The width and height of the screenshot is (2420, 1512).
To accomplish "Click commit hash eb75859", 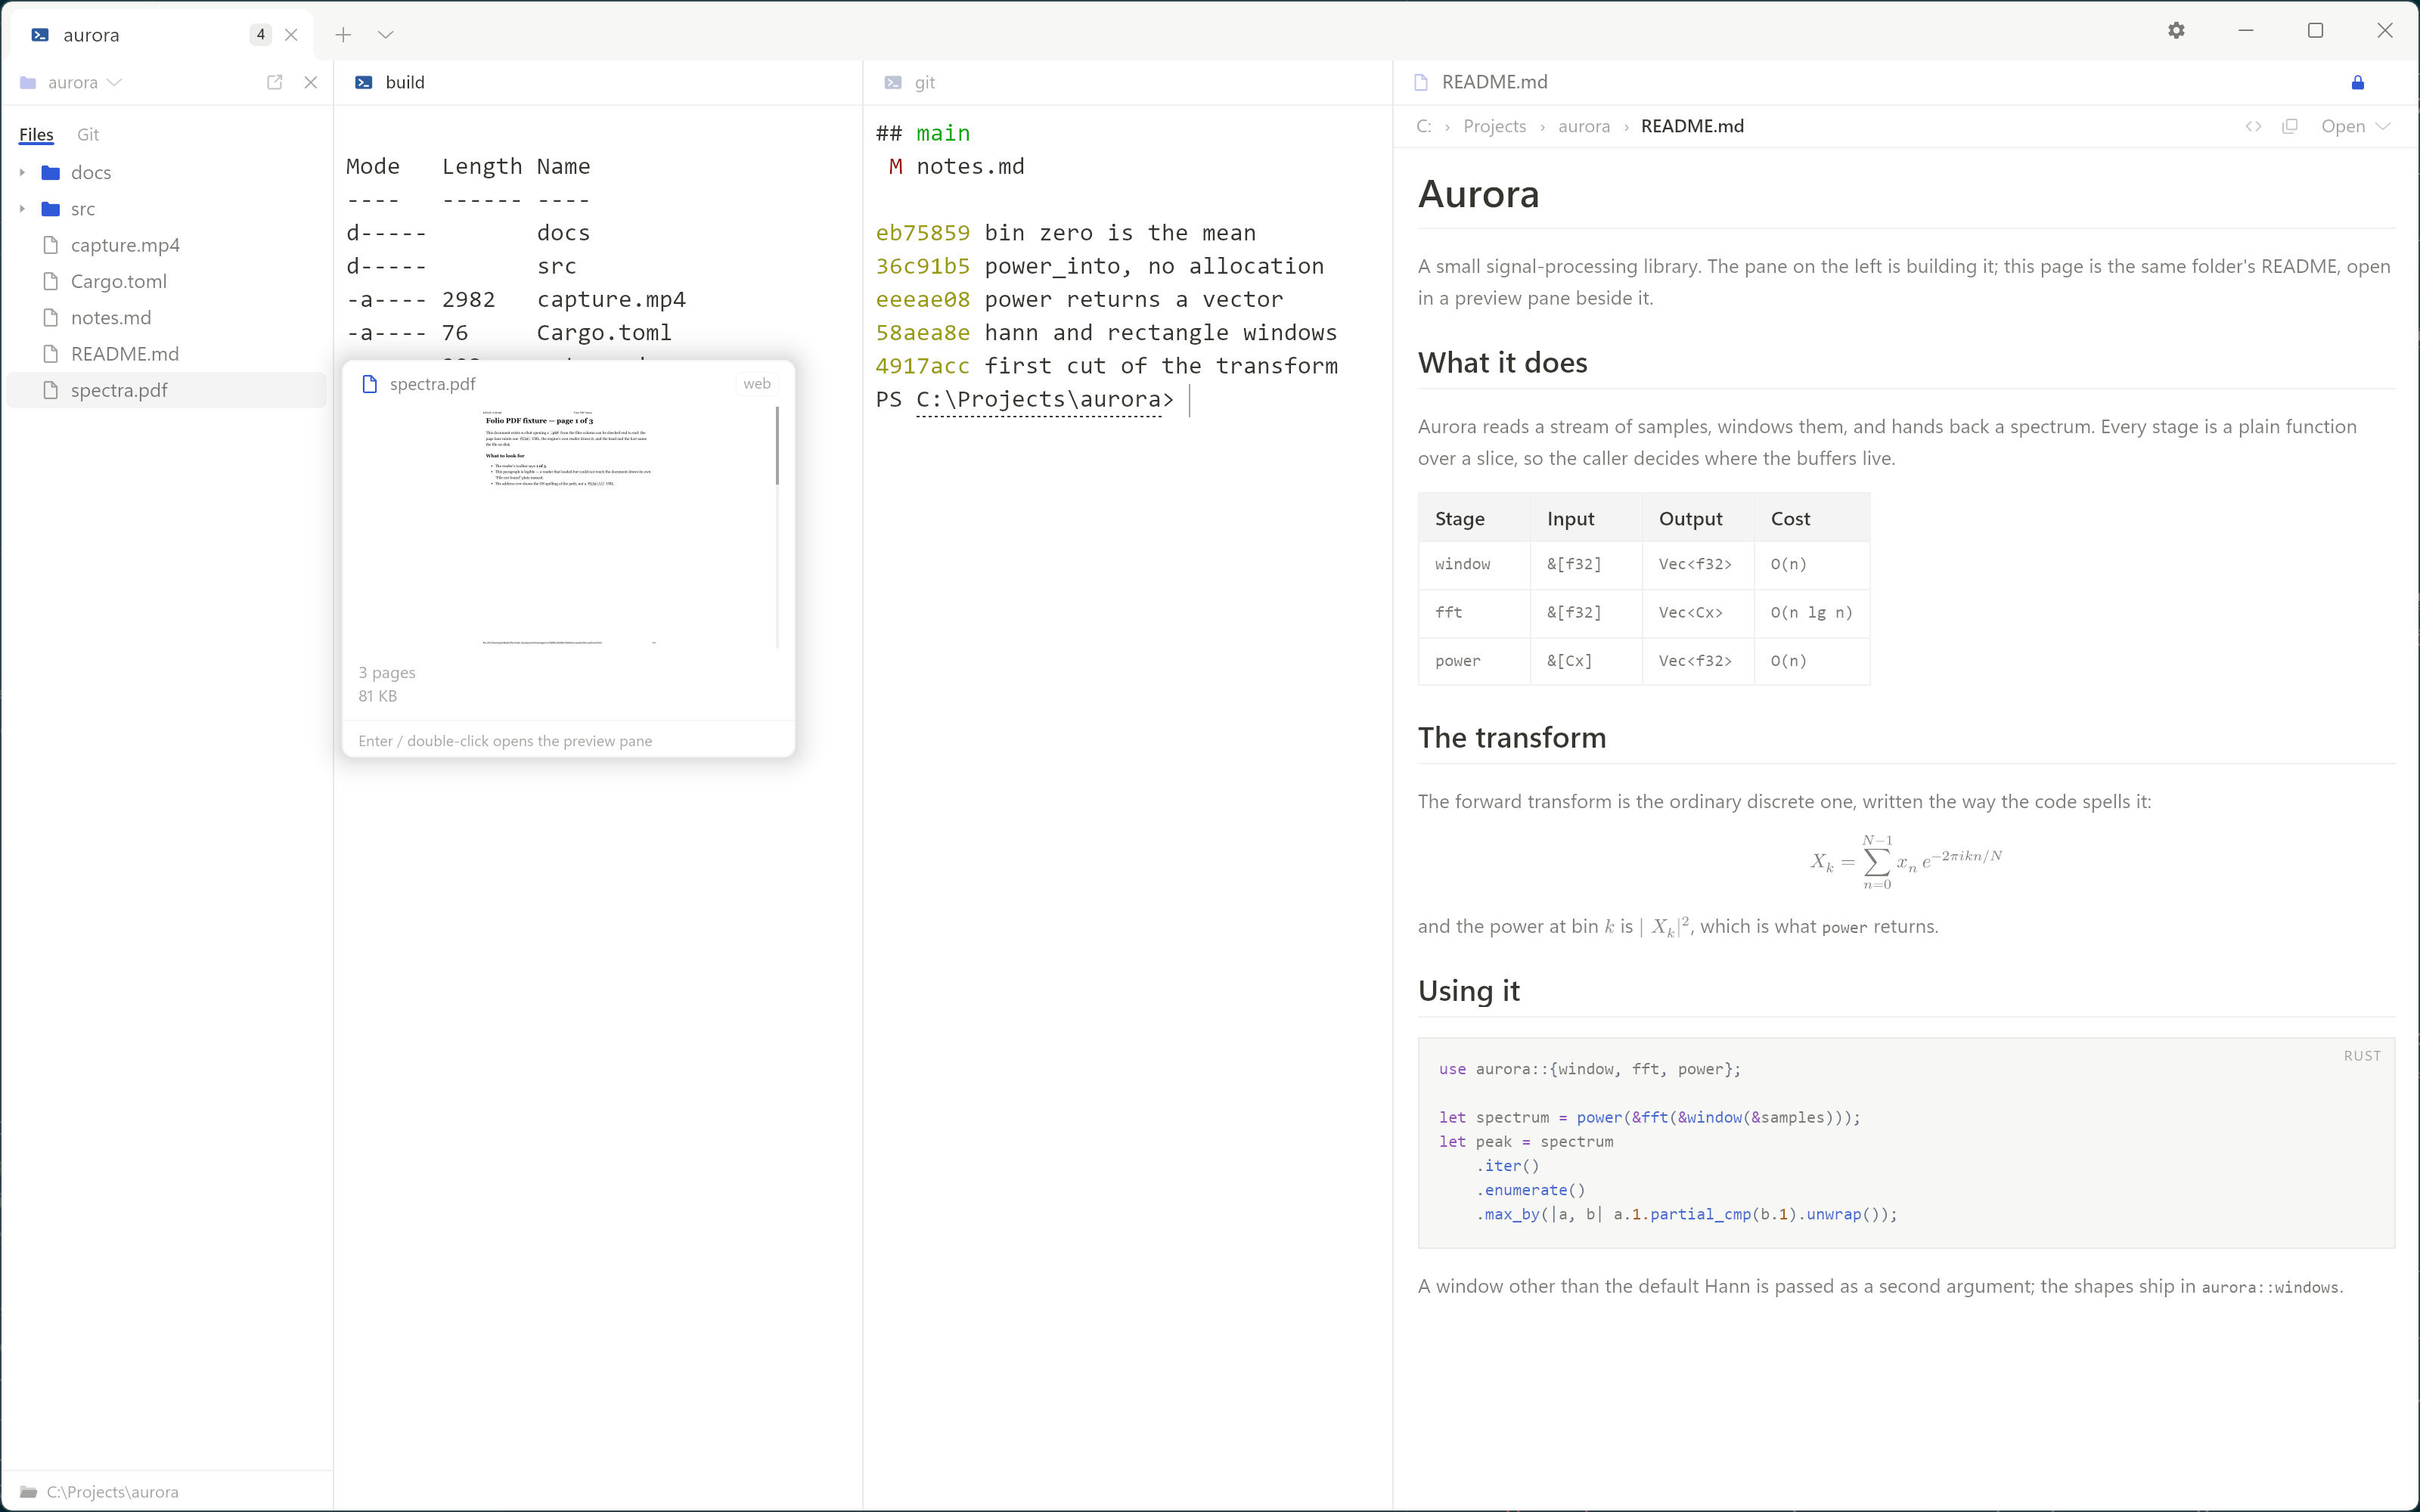I will tap(922, 233).
